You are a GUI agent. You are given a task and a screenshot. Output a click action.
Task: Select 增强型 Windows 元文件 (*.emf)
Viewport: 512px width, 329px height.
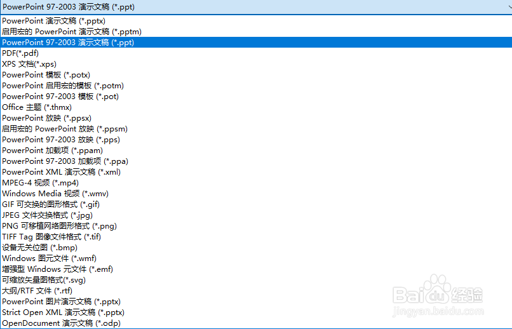(256, 269)
